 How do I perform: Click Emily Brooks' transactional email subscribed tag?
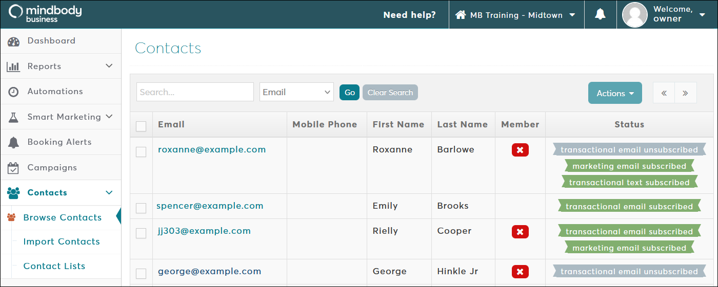[x=629, y=206]
